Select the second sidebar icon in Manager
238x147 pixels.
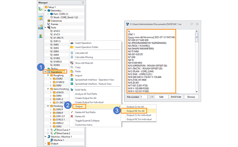tap(40, 18)
